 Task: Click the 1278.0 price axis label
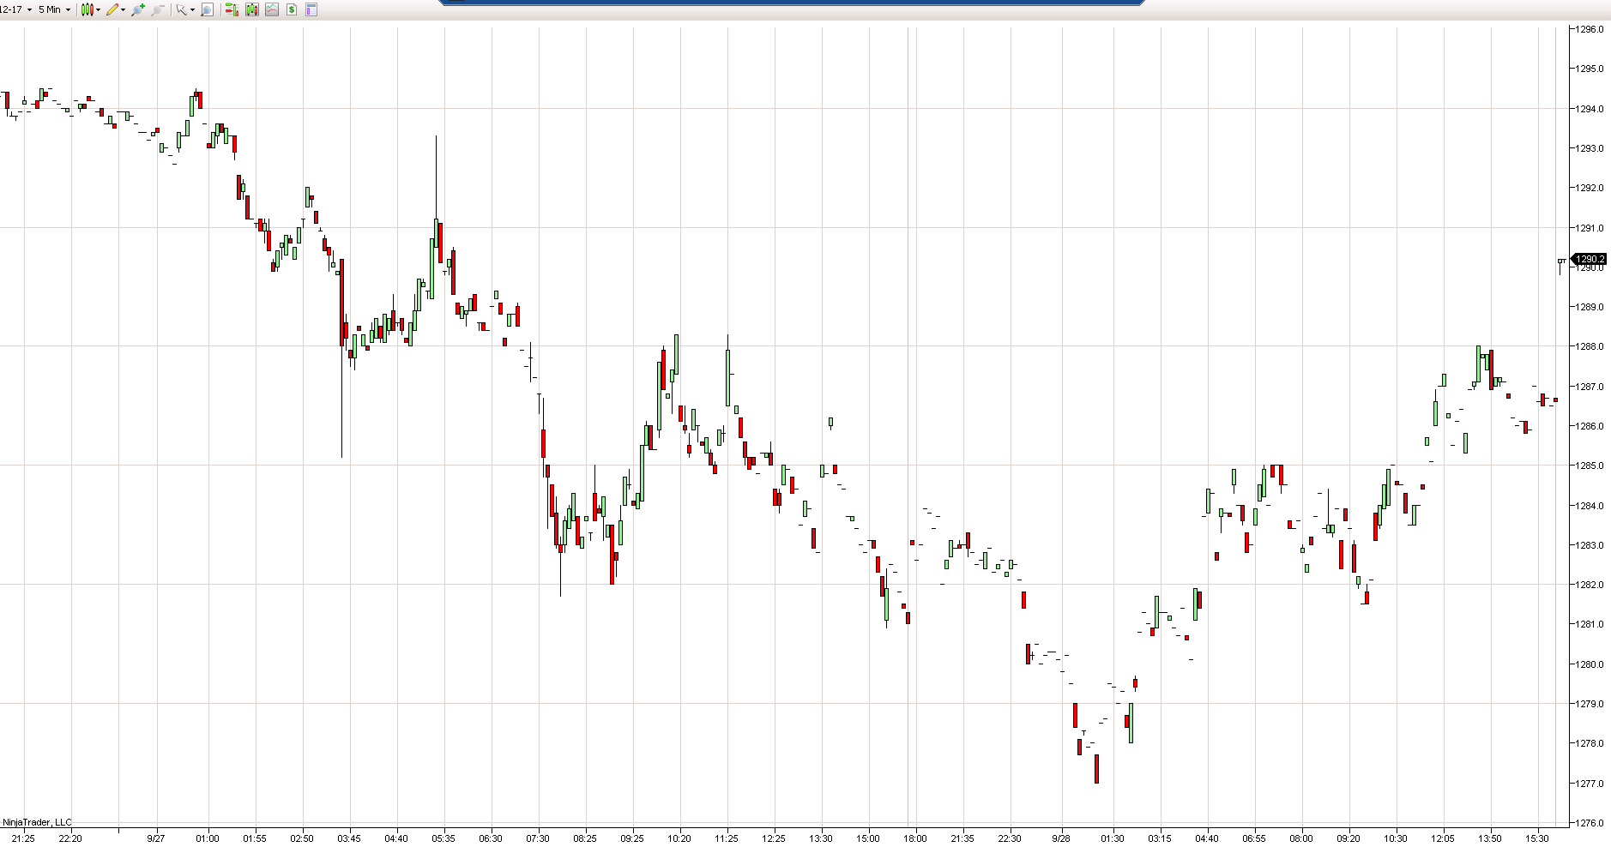1590,743
